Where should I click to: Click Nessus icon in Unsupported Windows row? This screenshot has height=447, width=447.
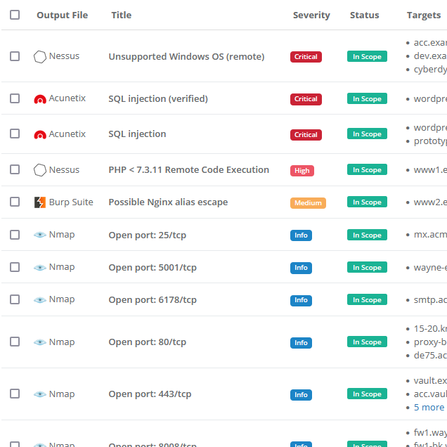click(40, 57)
